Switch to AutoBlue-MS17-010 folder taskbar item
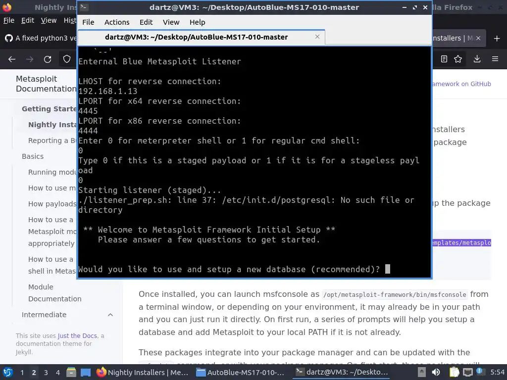The width and height of the screenshot is (507, 380). [x=241, y=372]
